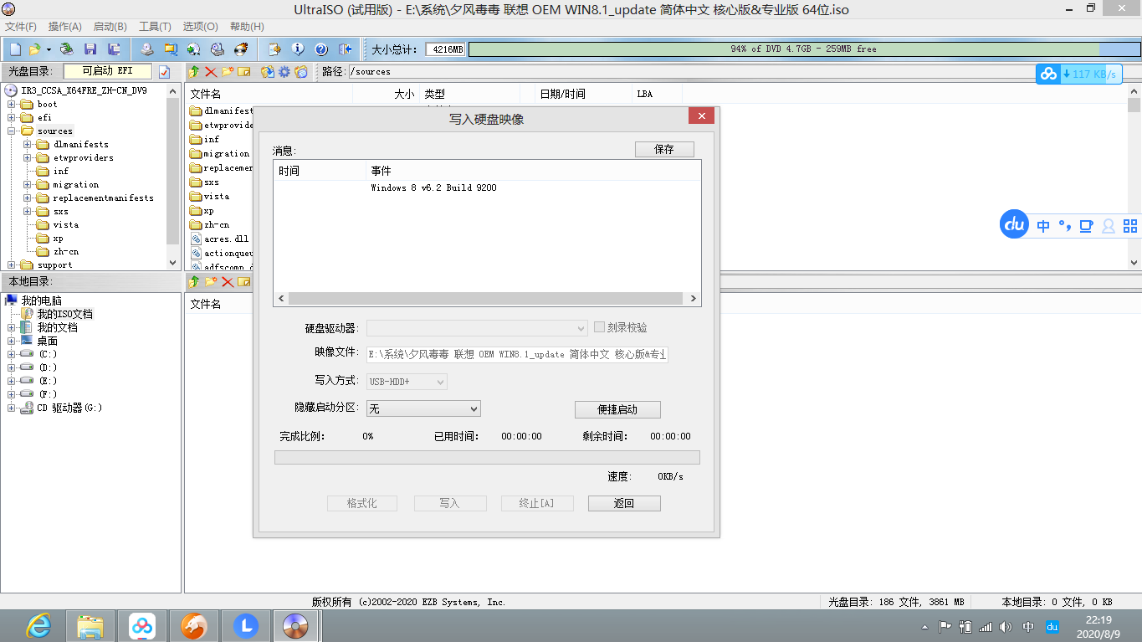
Task: Open Internet Explorer from taskbar
Action: [x=38, y=625]
